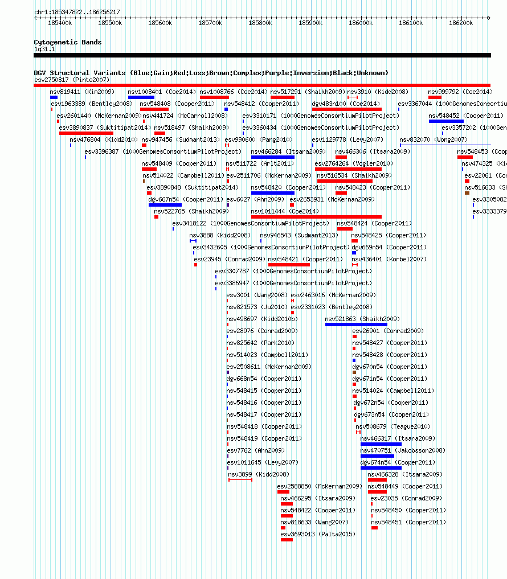Click esv6027 (Ahn2009) label
Viewport: 507px width, 579px height.
(x=255, y=199)
